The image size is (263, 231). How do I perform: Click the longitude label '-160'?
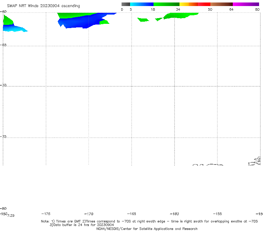pyautogui.click(x=175, y=214)
